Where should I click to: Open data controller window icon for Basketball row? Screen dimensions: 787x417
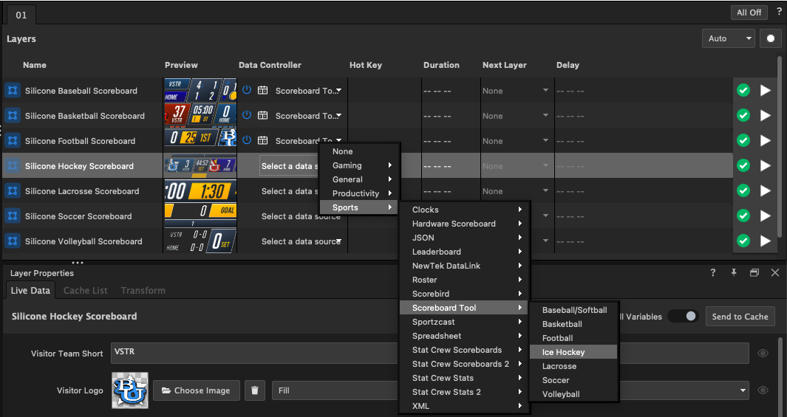[262, 115]
